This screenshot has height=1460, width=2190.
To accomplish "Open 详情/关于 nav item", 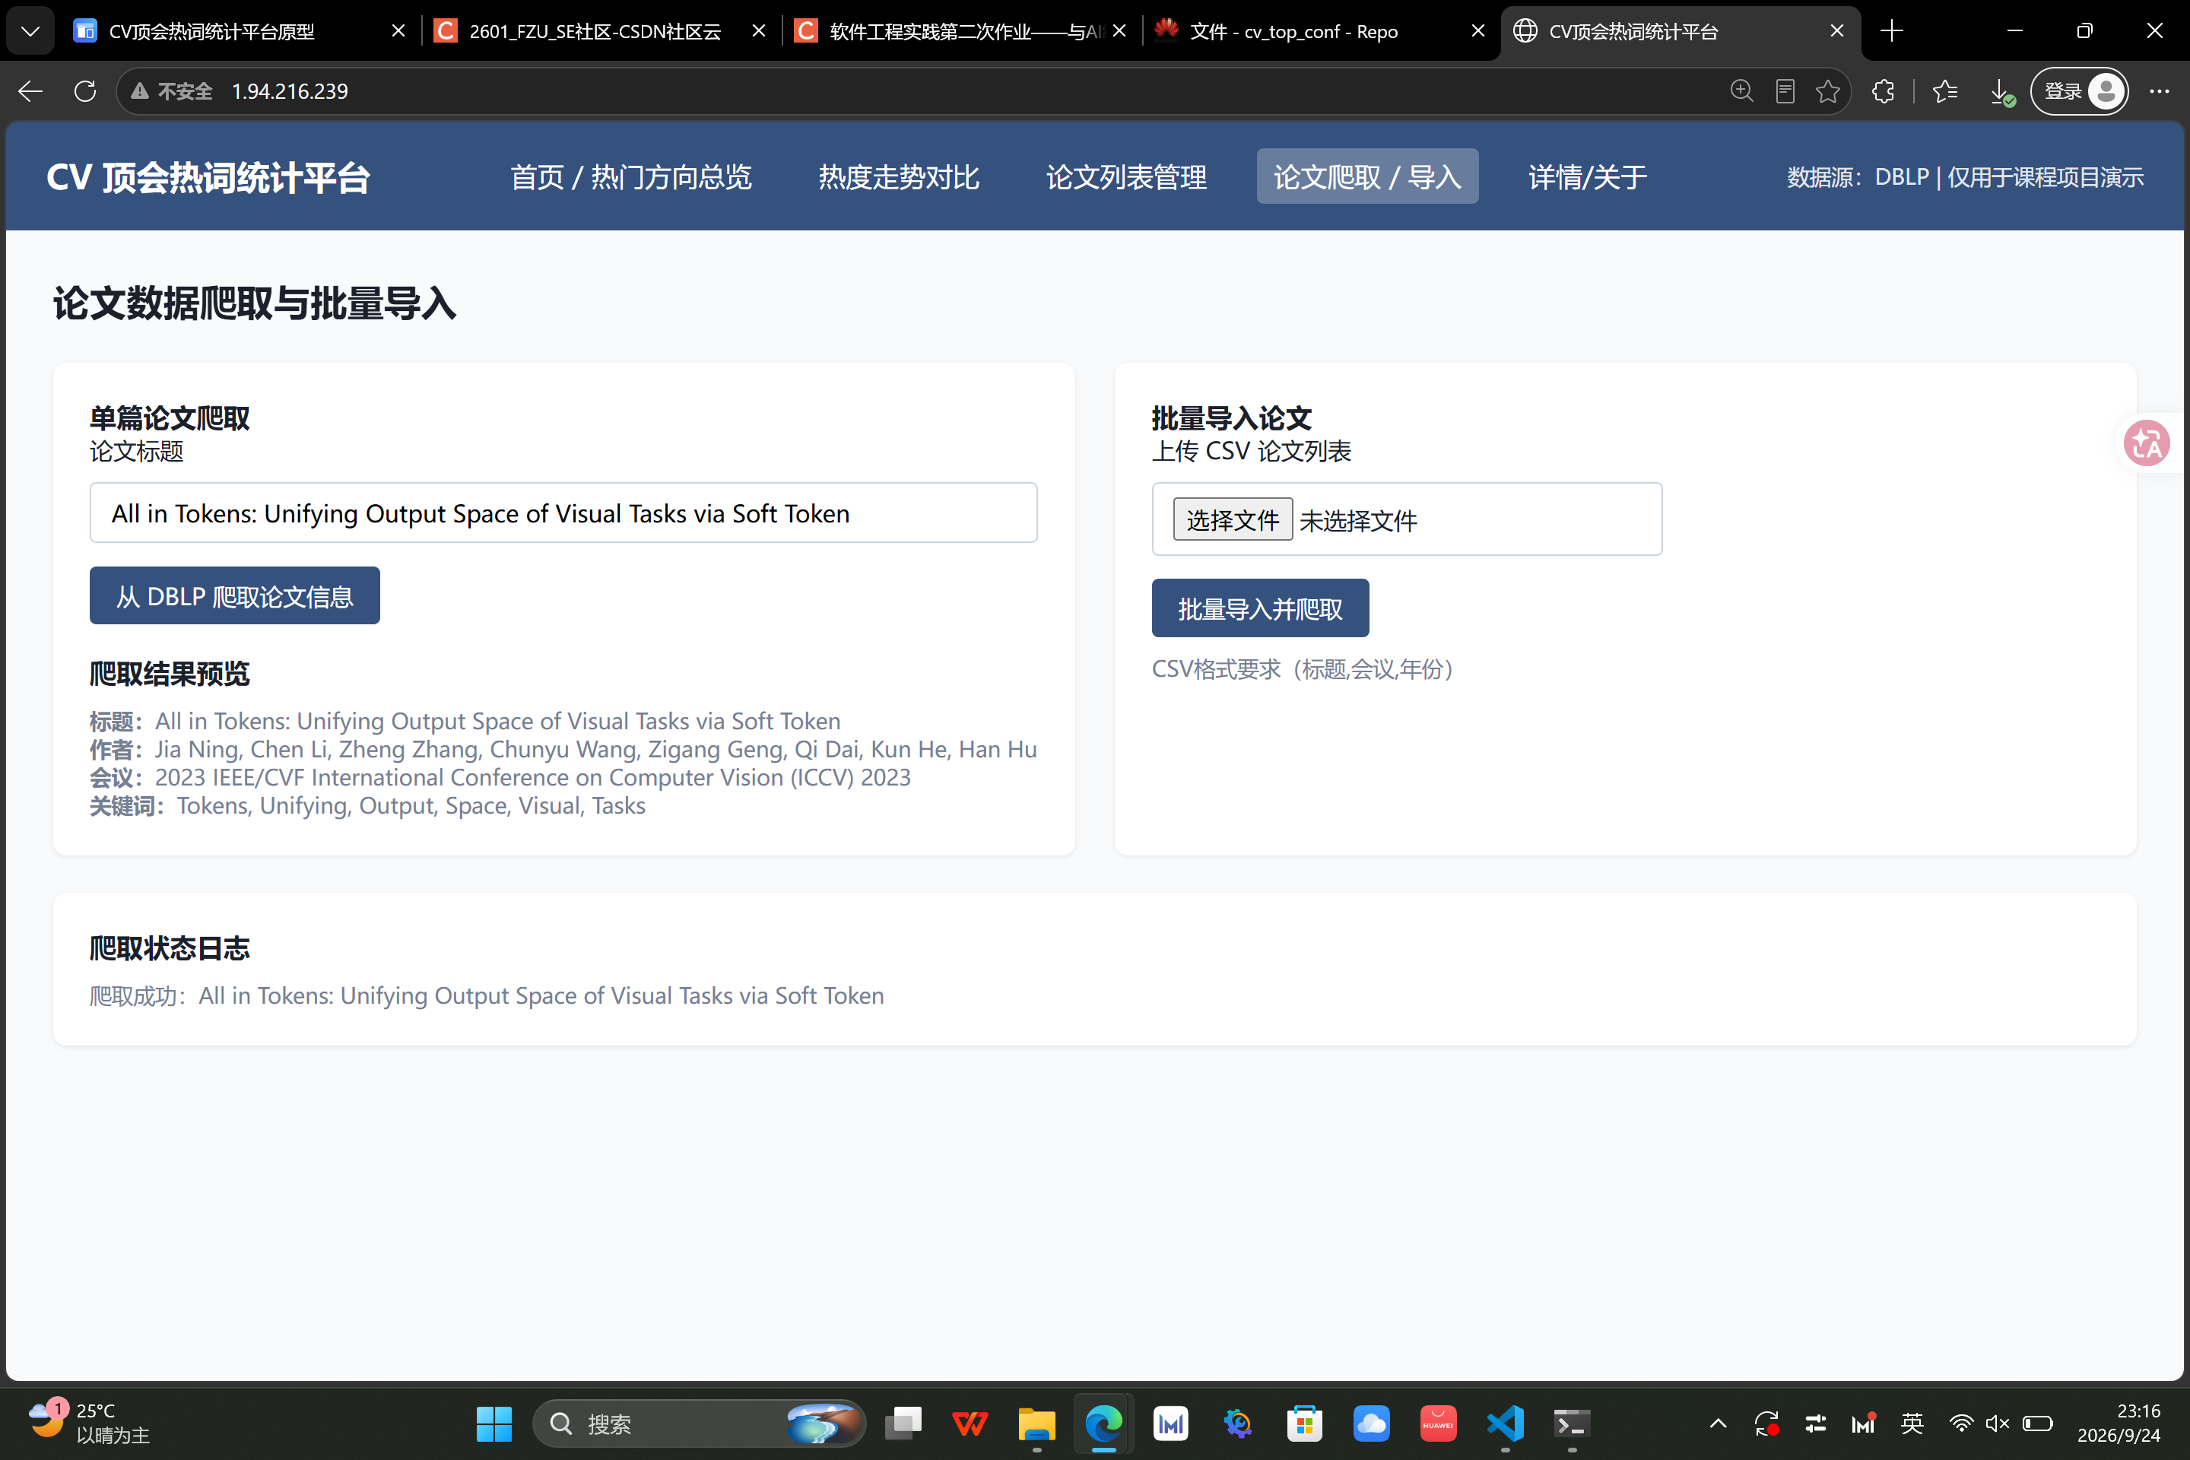I will click(x=1588, y=177).
